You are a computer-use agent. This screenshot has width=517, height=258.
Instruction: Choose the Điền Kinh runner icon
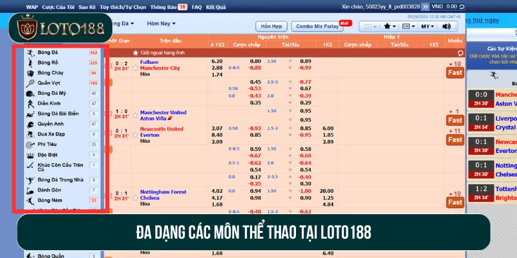point(30,104)
